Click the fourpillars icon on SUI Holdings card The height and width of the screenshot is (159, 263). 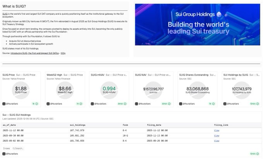click(225, 104)
